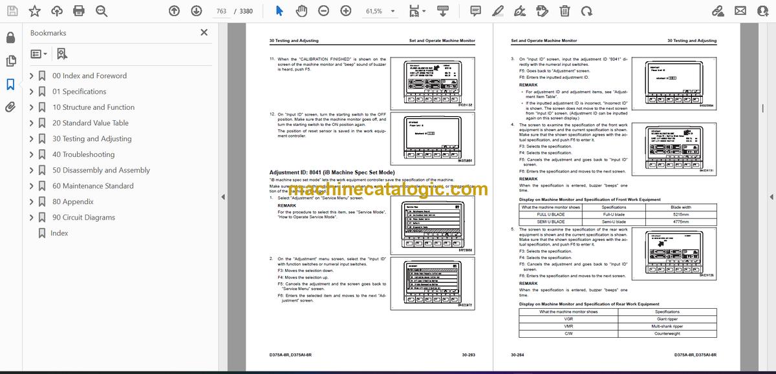Image resolution: width=776 pixels, height=374 pixels.
Task: Toggle the page thumbnails panel
Action: click(10, 61)
